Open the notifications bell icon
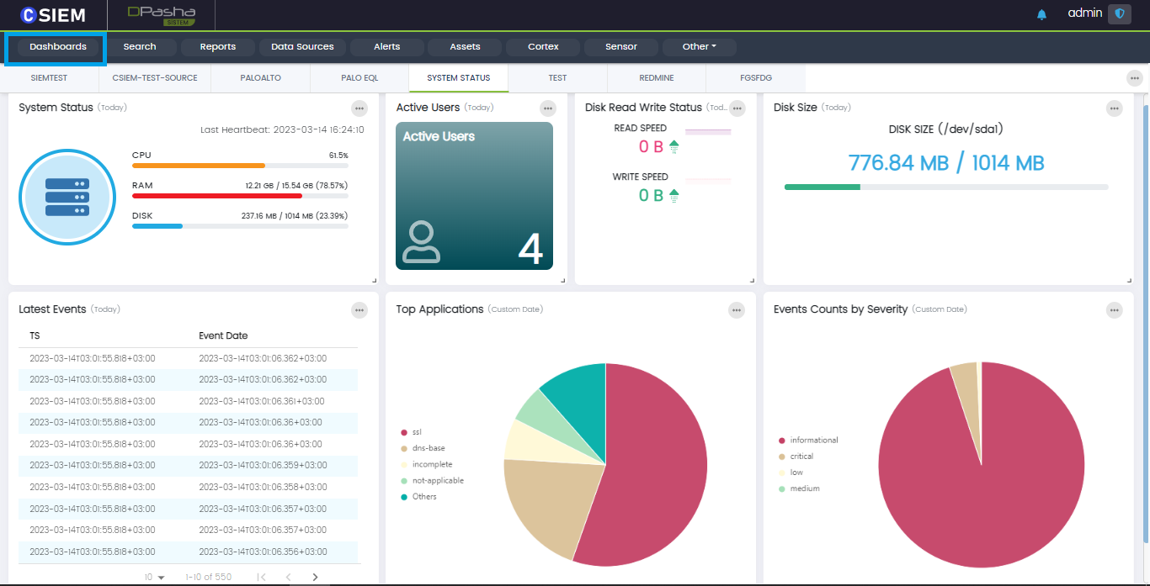The width and height of the screenshot is (1150, 586). click(1041, 14)
